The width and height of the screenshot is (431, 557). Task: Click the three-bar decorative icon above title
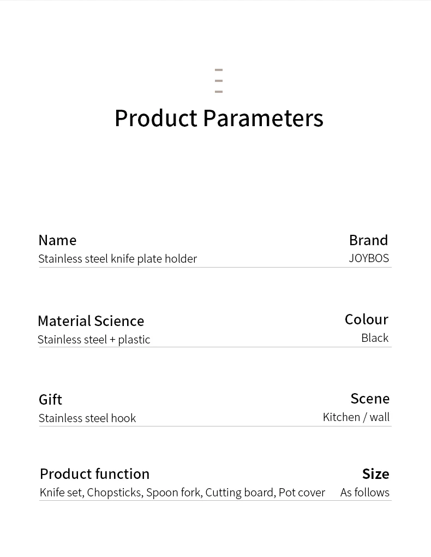tap(219, 81)
